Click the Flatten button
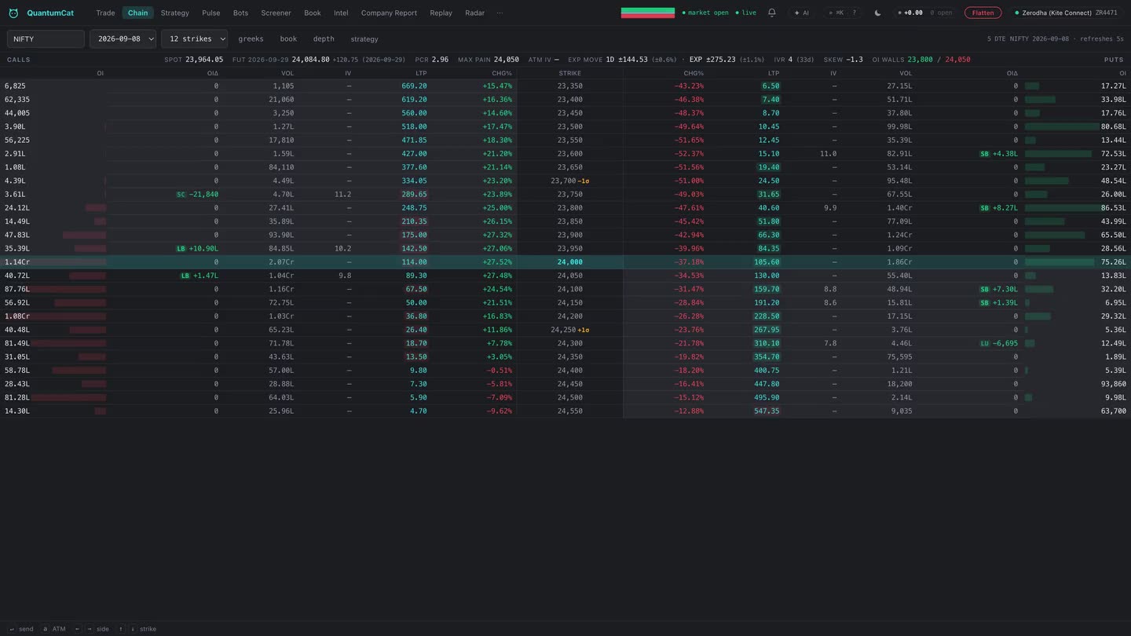Viewport: 1131px width, 636px height. tap(983, 13)
